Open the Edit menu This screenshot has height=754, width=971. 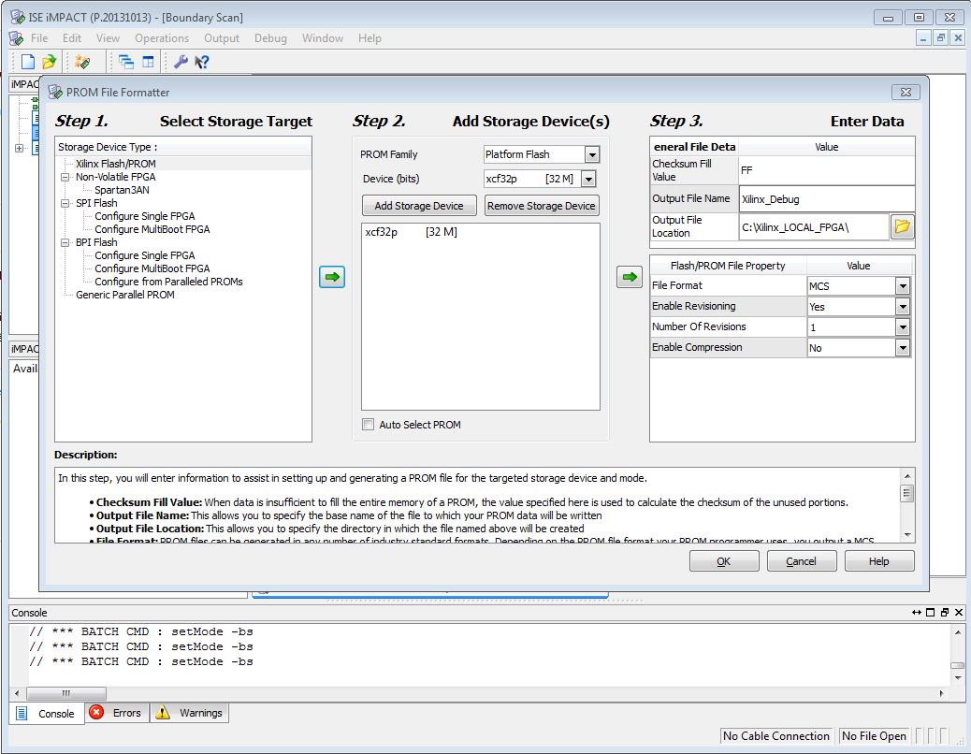tap(72, 38)
